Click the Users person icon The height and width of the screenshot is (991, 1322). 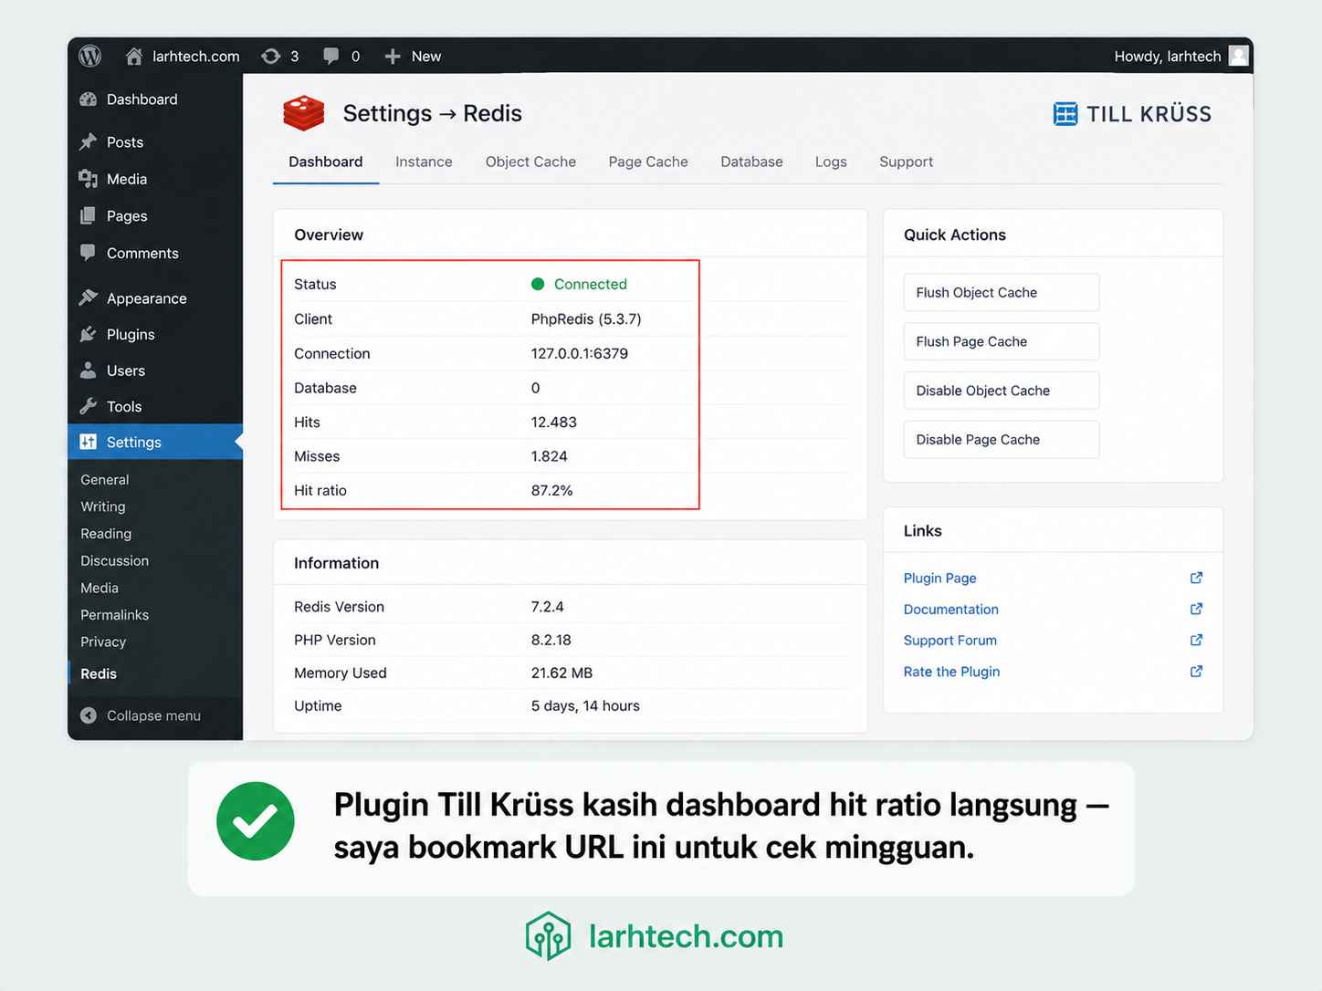89,370
